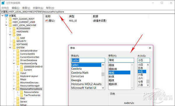
Task: Click the Registry Editor app icon in title bar
Action: 3,3
